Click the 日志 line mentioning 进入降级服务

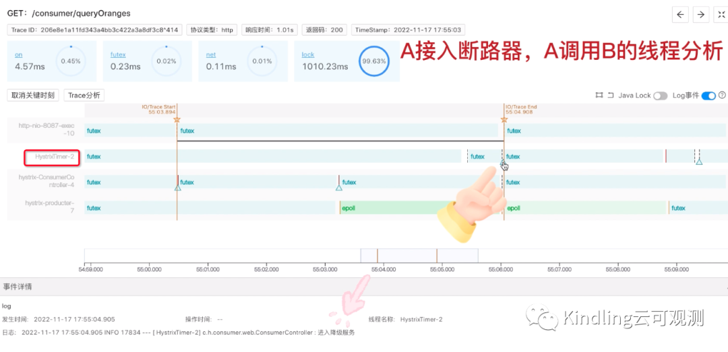(x=178, y=333)
